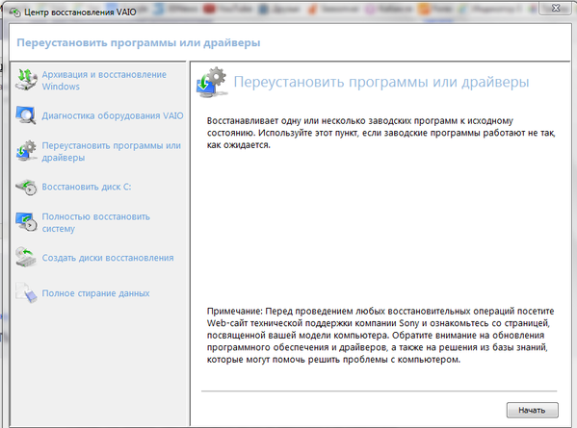Click the window title 'Центр восстановления VAIO'
Image resolution: width=577 pixels, height=428 pixels.
pos(80,13)
